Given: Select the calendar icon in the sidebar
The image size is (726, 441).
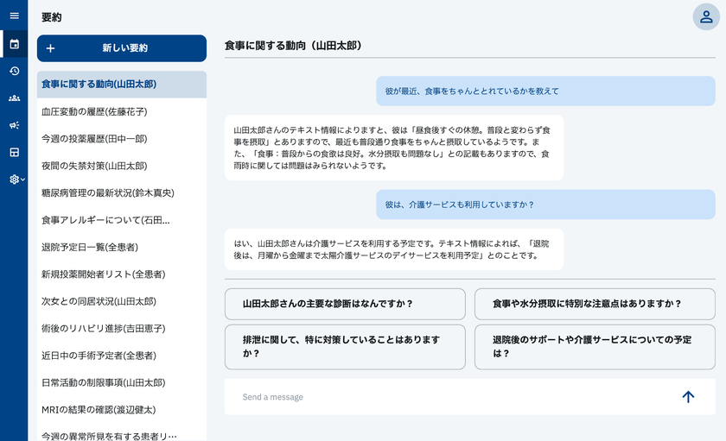Looking at the screenshot, I should point(14,44).
